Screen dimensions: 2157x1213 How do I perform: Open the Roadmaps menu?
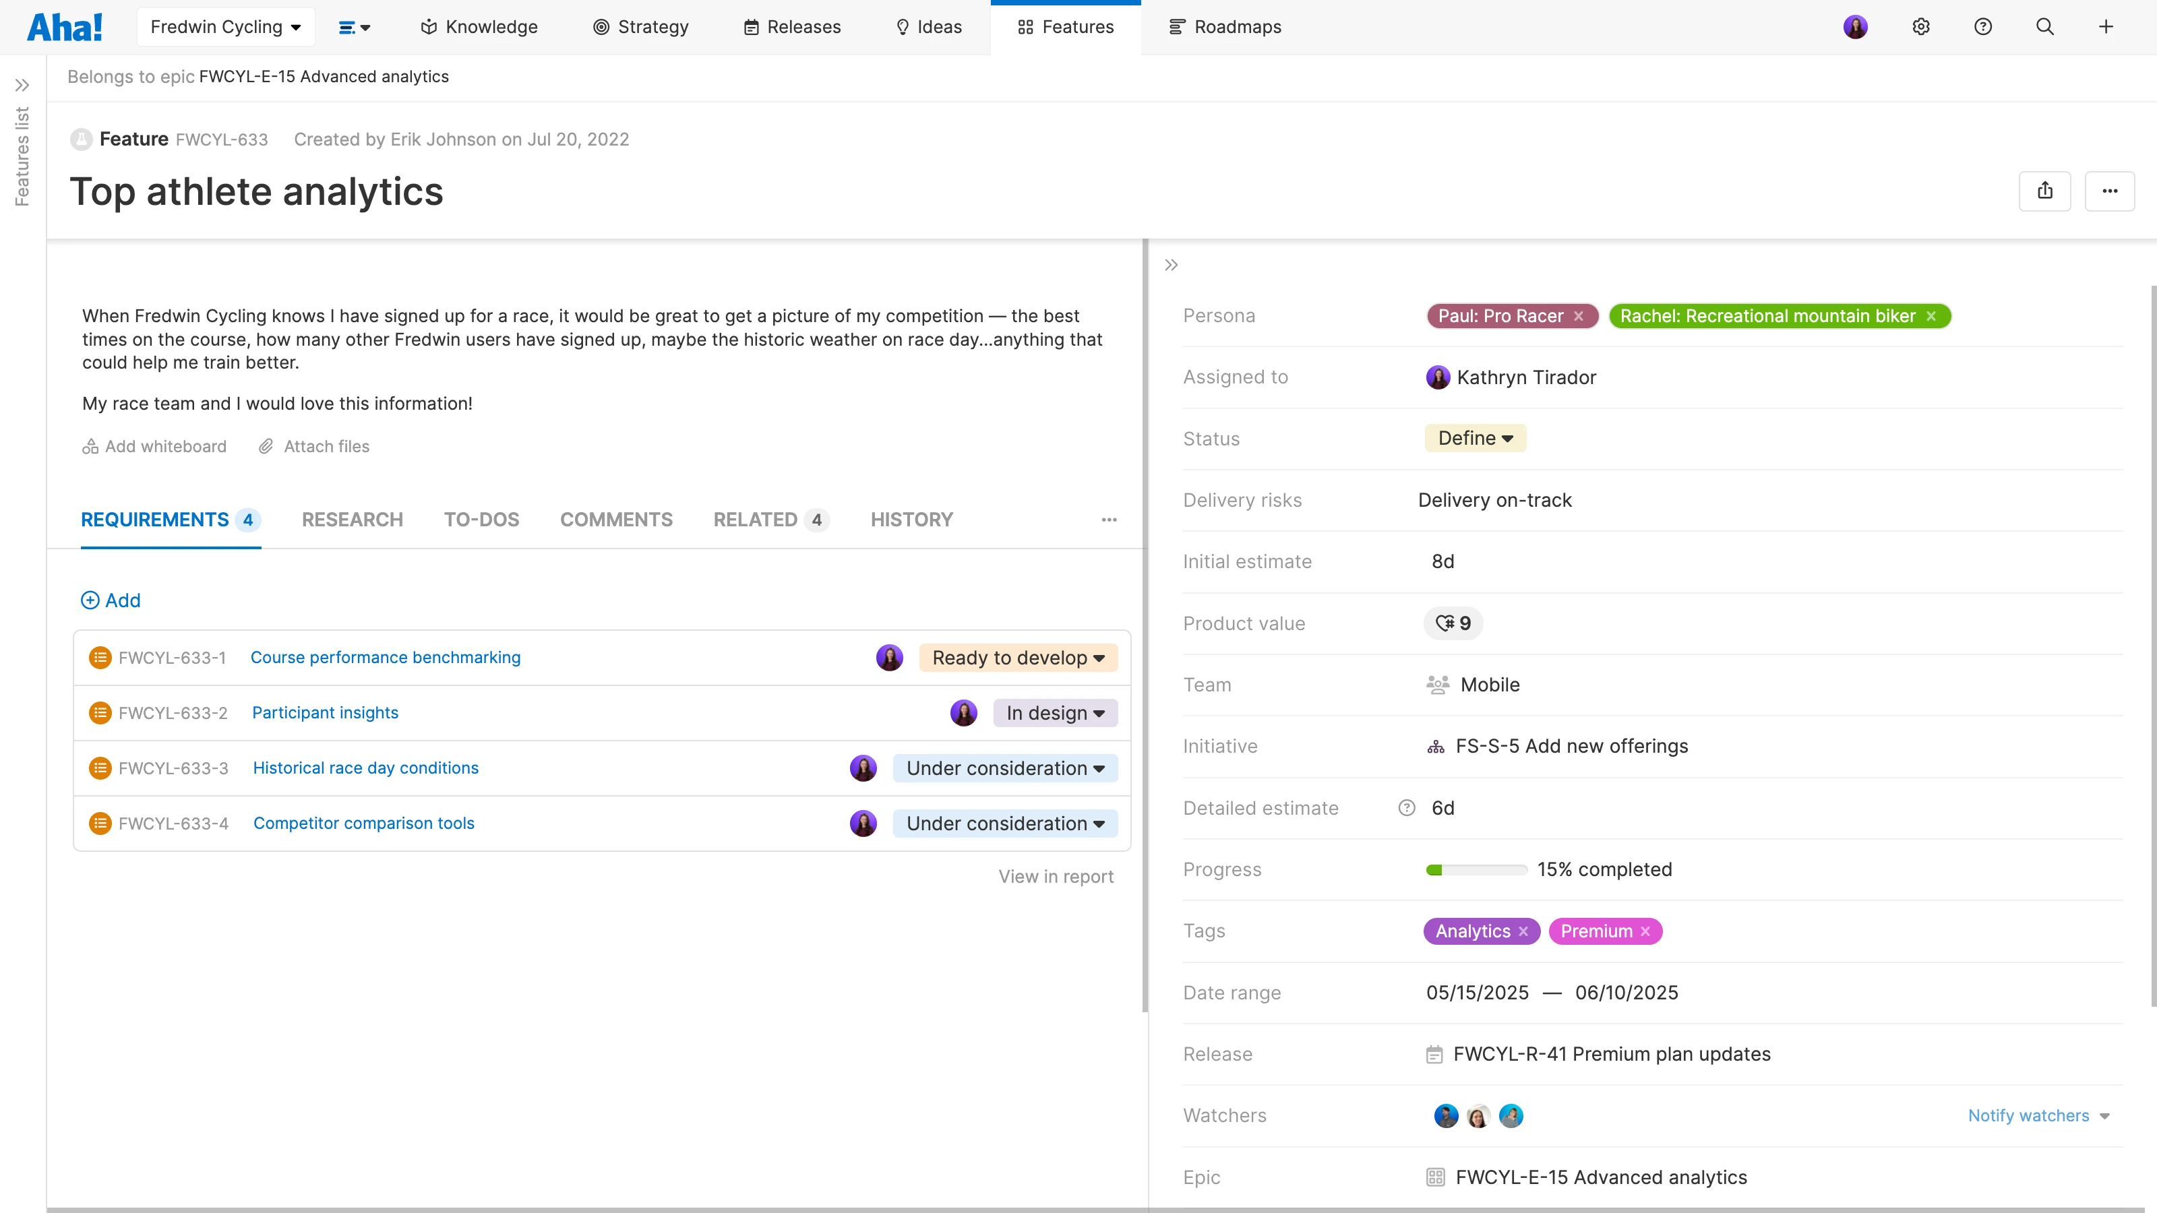(x=1225, y=27)
